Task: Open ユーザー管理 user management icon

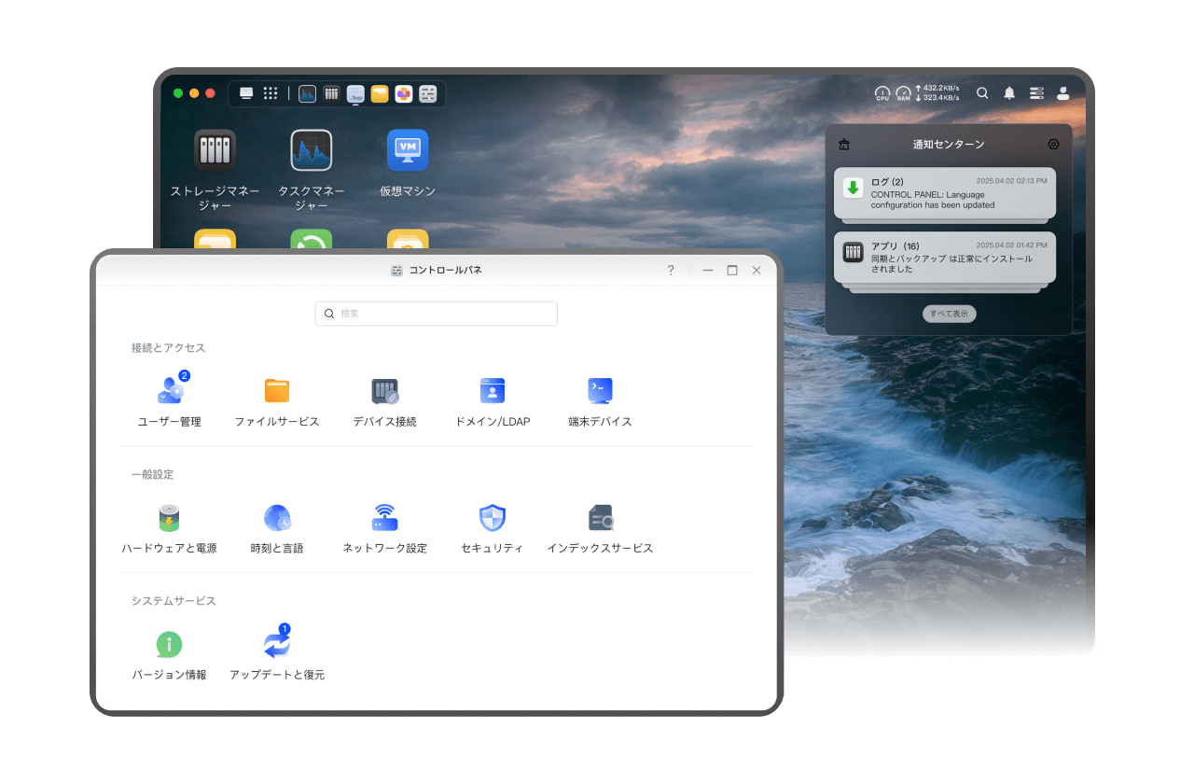Action: coord(170,391)
